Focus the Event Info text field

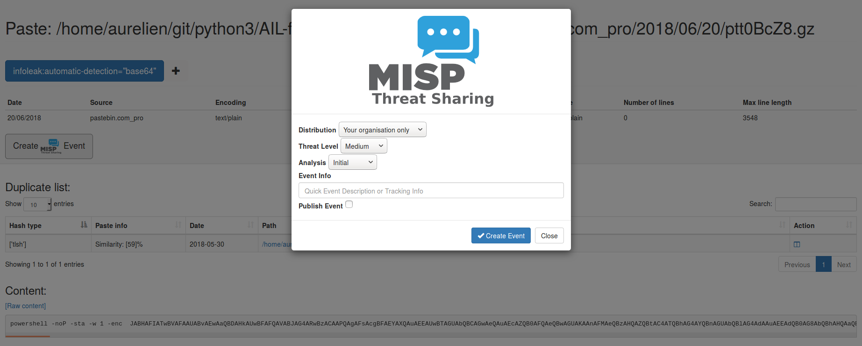tap(431, 191)
